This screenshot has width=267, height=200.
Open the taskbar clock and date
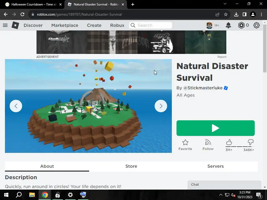[x=245, y=195]
